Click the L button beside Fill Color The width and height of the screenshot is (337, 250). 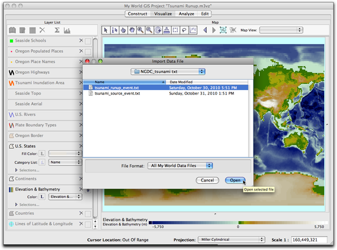click(42, 153)
